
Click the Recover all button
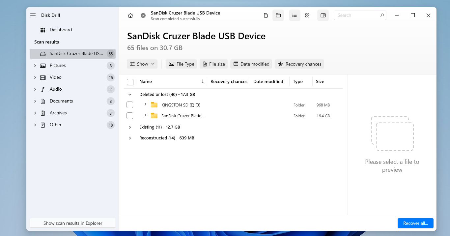(x=415, y=223)
